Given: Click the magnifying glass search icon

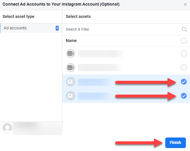Looking at the screenshot, I should point(184,29).
